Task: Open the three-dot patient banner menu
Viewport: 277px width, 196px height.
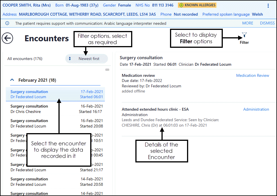Action: coord(268,5)
